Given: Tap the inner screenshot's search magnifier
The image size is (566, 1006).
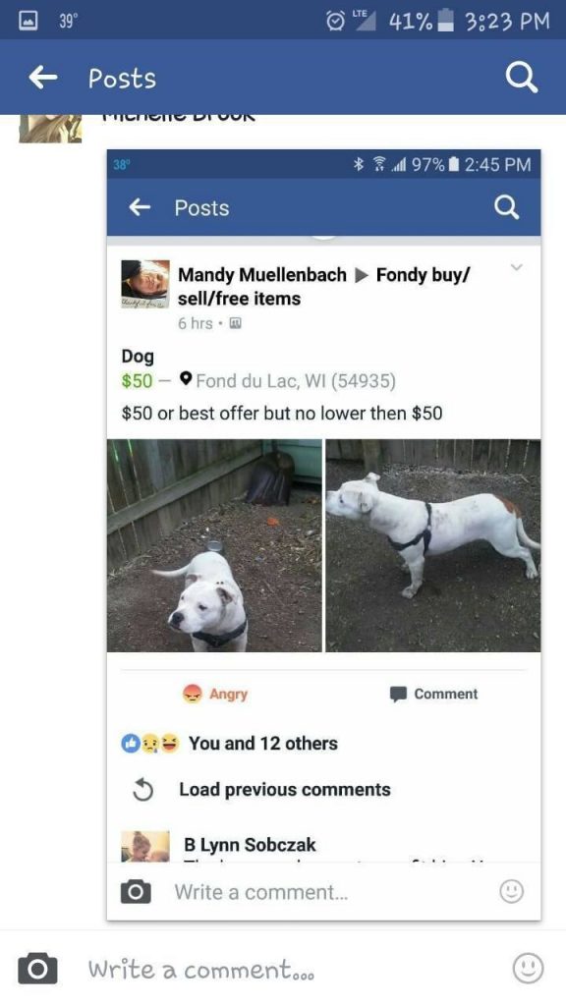Looking at the screenshot, I should [506, 207].
